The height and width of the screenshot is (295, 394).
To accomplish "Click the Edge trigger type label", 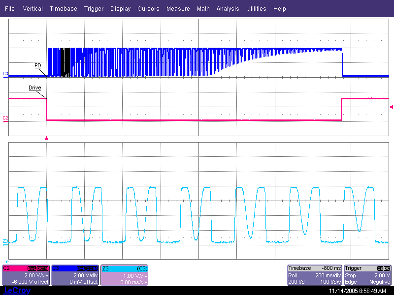I will click(x=351, y=282).
